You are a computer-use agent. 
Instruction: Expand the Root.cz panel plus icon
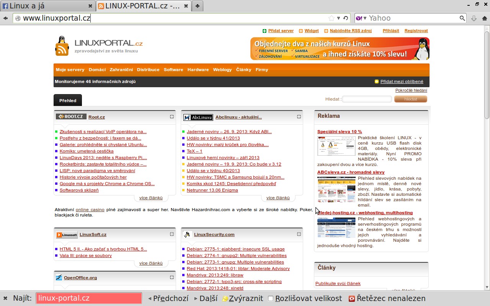[x=172, y=117]
